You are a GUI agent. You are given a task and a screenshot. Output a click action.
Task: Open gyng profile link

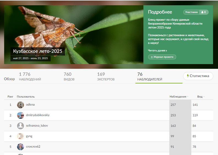click(29, 136)
